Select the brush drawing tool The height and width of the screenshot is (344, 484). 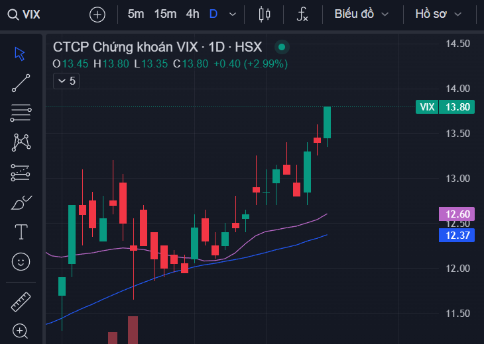[x=21, y=202]
